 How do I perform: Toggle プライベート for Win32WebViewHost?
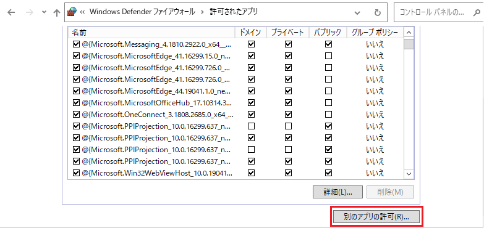tap(288, 173)
